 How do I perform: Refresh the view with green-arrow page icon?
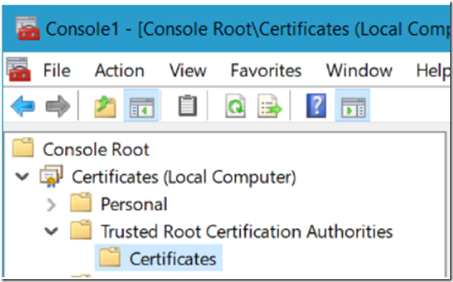(235, 106)
